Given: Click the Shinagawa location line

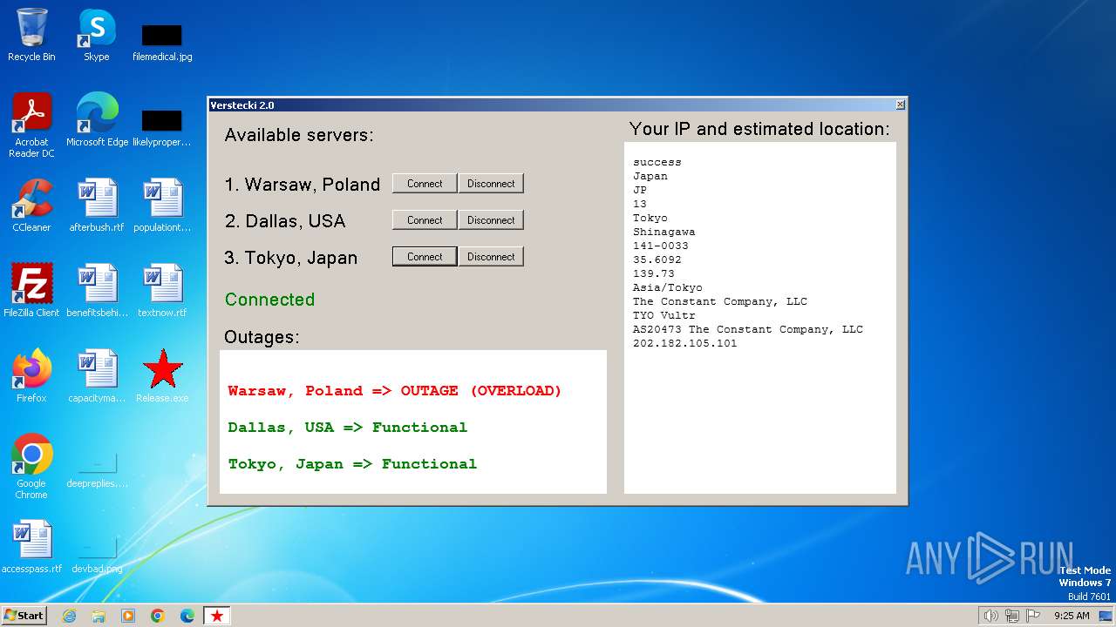Looking at the screenshot, I should (664, 232).
